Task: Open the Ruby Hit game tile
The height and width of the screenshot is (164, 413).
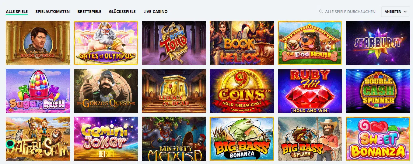Action: click(310, 91)
